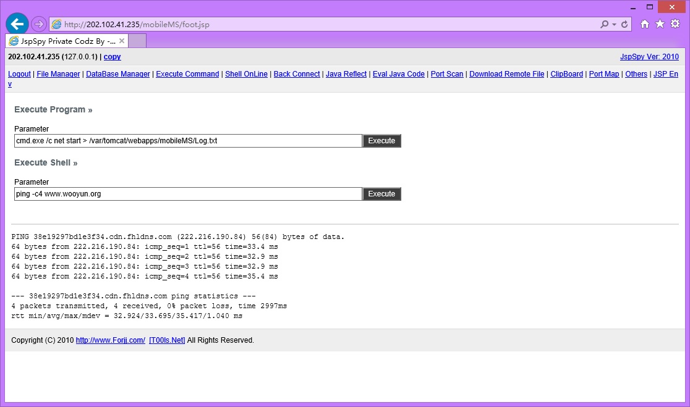Click the 'icmp_seq=1' ping reply line
This screenshot has height=407, width=690.
tap(145, 246)
